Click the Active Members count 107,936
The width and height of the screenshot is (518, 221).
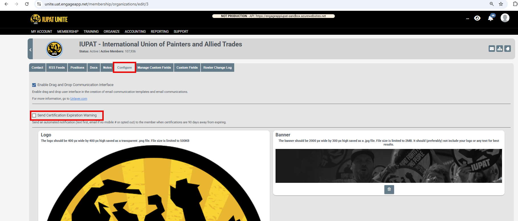click(130, 51)
